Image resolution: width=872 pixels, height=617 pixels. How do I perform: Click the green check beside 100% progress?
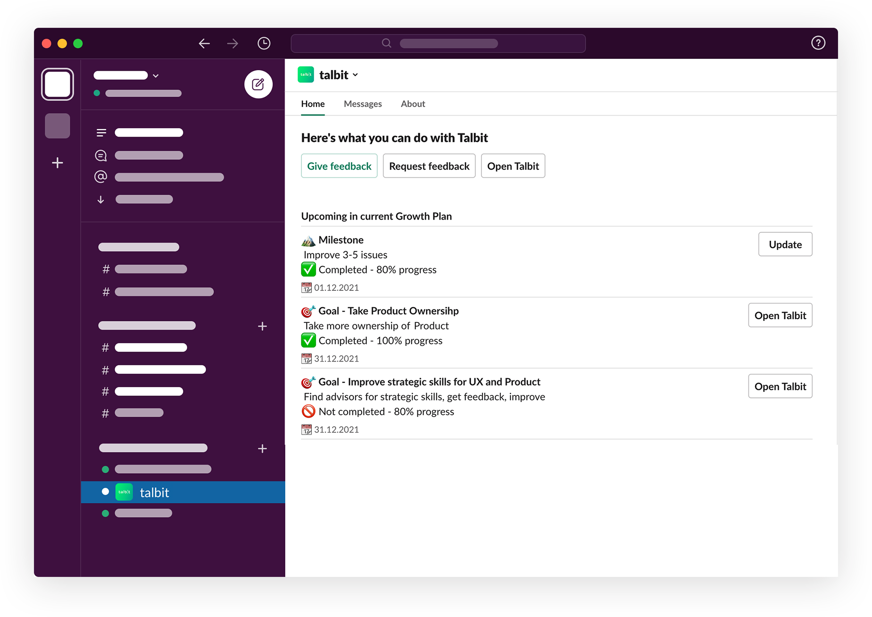pyautogui.click(x=308, y=340)
